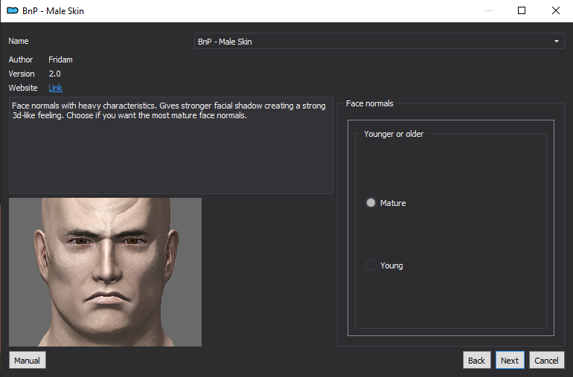Click the BnP app icon in the title bar
573x377 pixels.
point(13,10)
